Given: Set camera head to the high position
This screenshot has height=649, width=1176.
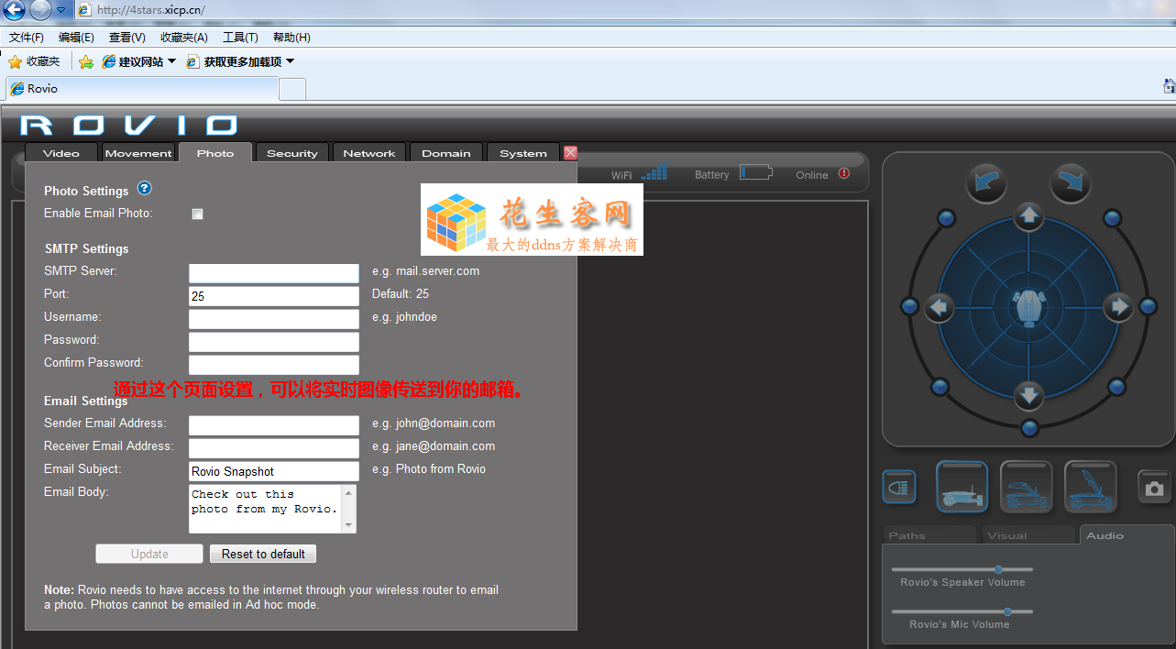Looking at the screenshot, I should pyautogui.click(x=1091, y=487).
